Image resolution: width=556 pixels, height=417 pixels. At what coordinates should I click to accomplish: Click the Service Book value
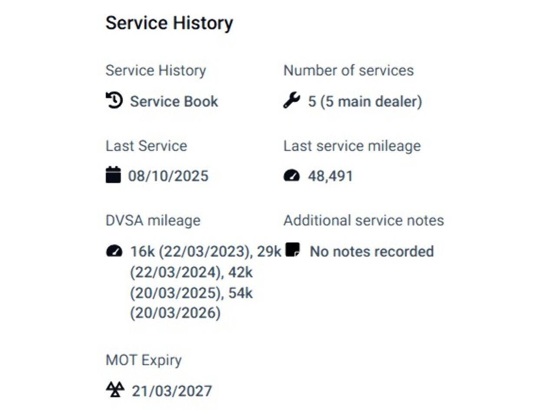174,101
